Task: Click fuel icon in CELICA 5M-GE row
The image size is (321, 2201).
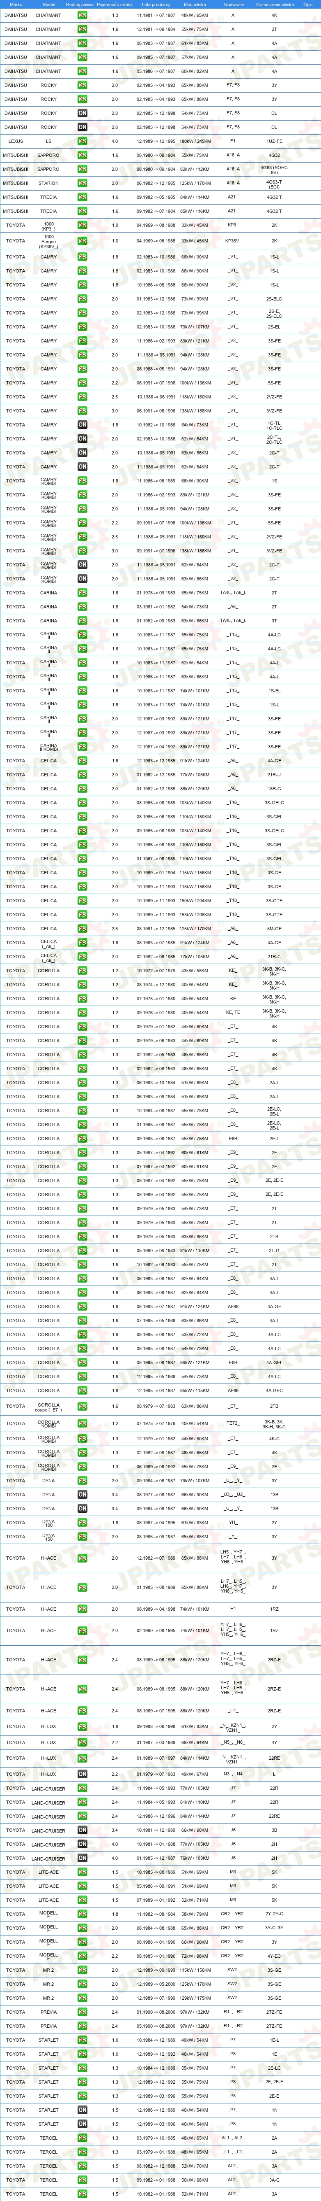Action: point(83,929)
